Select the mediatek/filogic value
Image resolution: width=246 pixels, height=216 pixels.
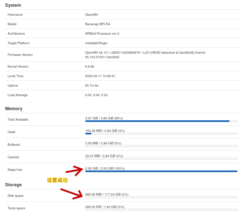click(96, 43)
